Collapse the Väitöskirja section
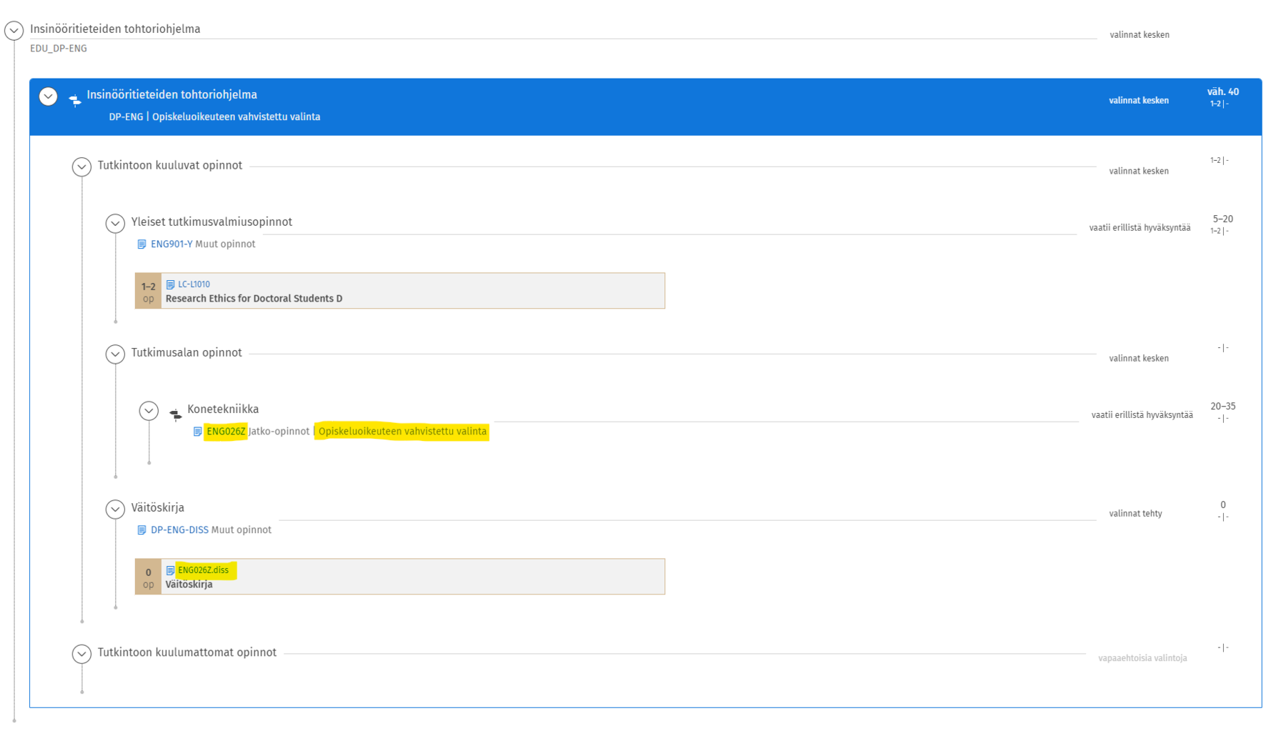Image resolution: width=1286 pixels, height=731 pixels. [x=115, y=509]
